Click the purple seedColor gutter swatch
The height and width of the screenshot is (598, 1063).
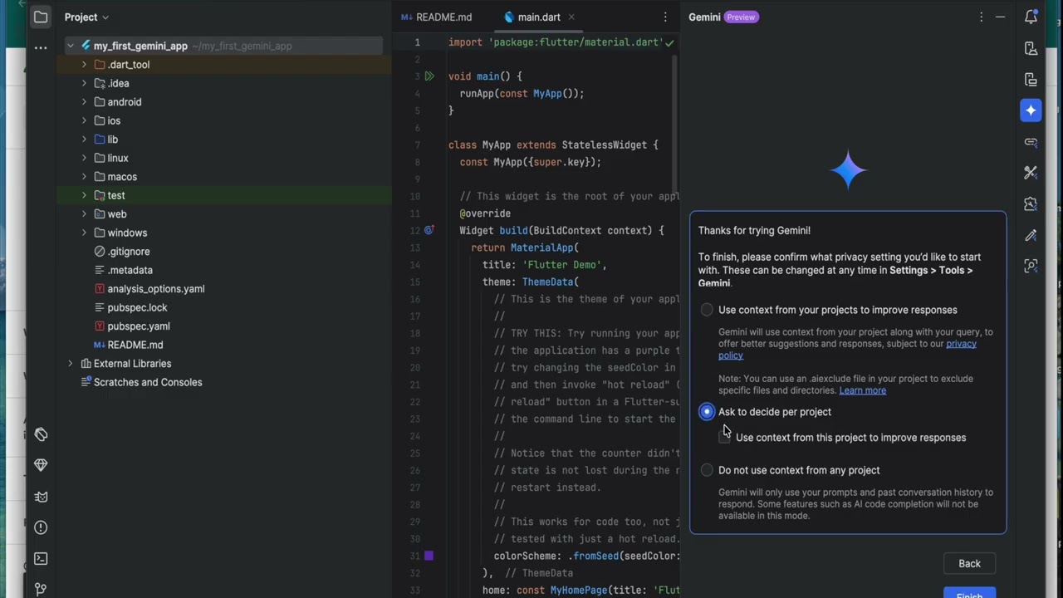(429, 556)
